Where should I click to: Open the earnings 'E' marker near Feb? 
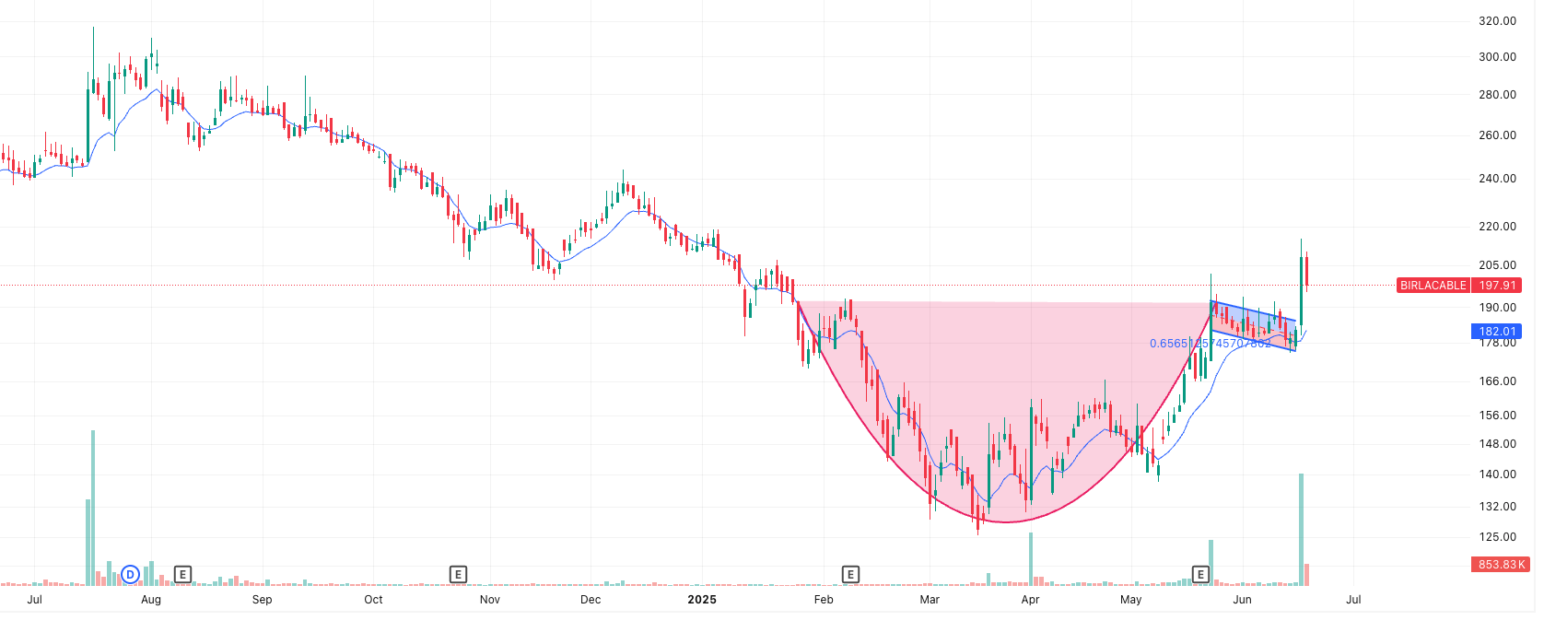[x=850, y=575]
